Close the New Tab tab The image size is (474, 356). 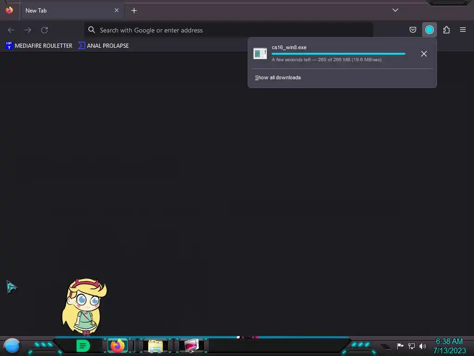[117, 10]
